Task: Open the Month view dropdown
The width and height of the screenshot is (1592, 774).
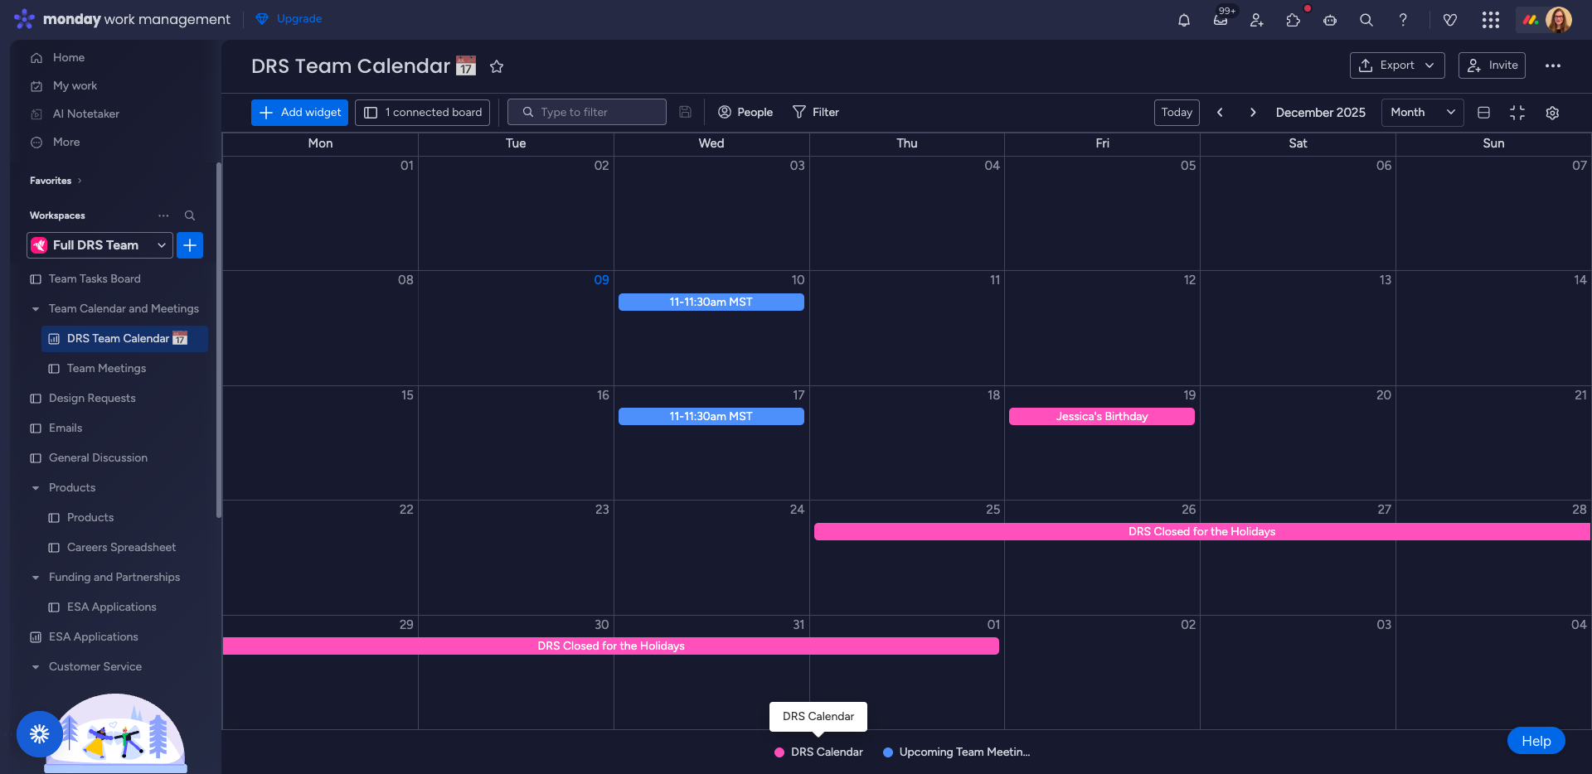Action: pos(1421,112)
